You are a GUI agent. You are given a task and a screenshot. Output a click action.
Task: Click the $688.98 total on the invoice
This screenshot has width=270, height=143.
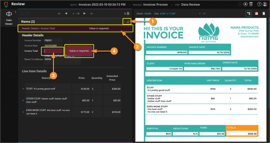tap(252, 134)
